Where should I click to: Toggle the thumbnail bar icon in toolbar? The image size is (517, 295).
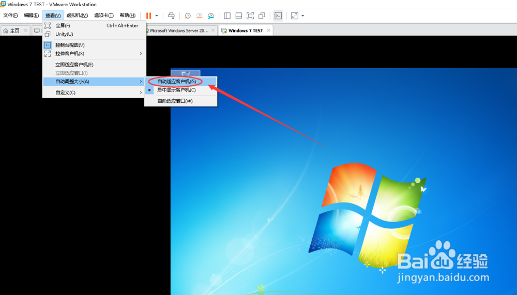pyautogui.click(x=239, y=15)
